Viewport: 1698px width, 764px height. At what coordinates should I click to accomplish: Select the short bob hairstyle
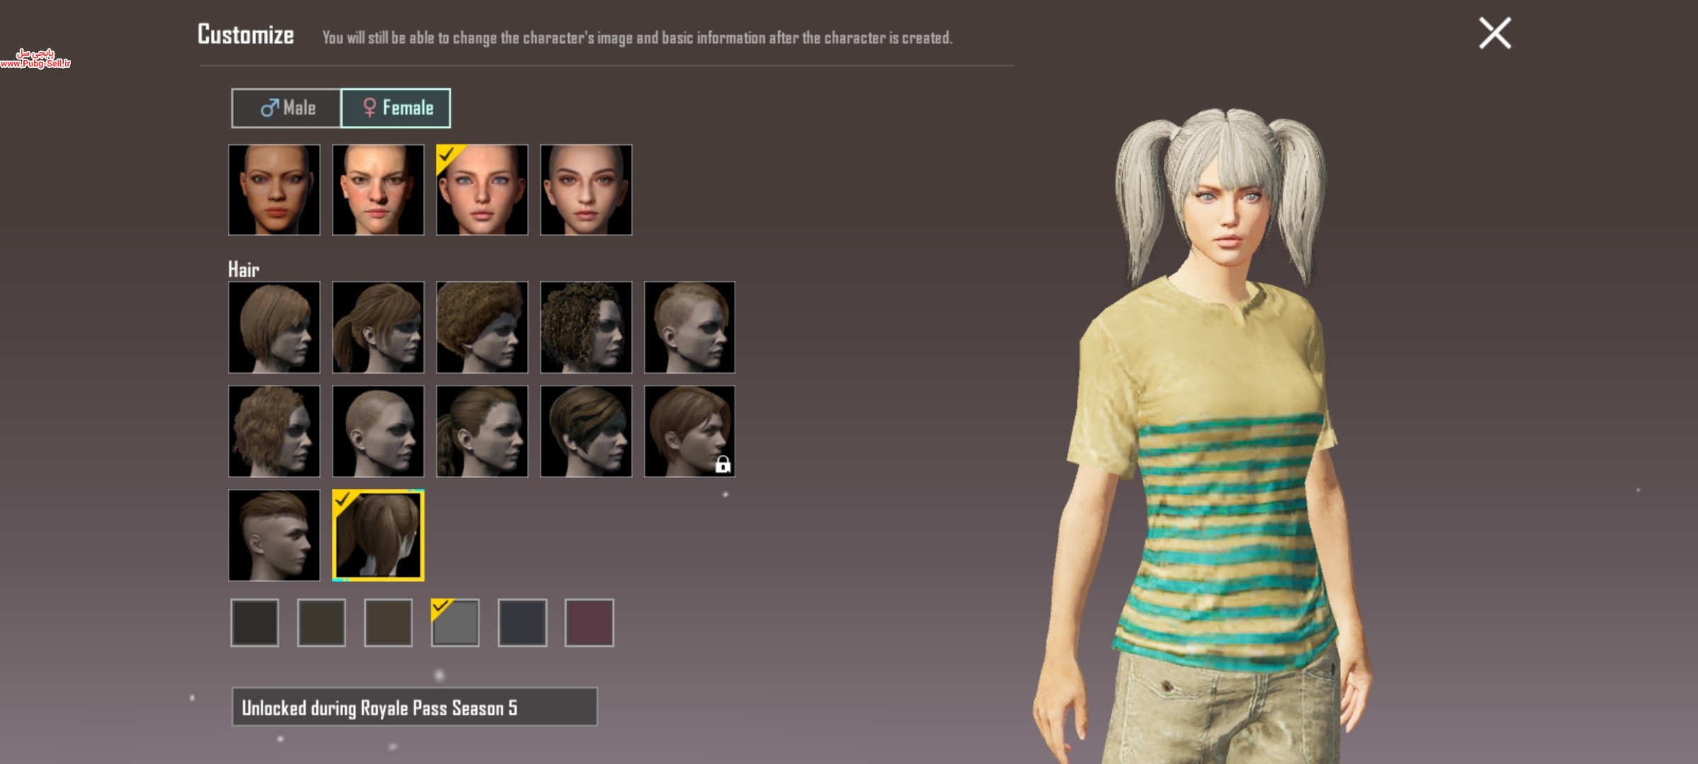(x=275, y=328)
